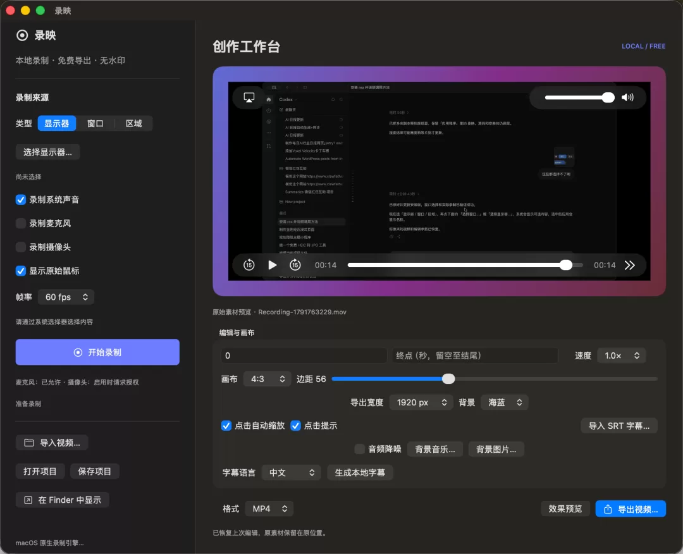
Task: Click the 已恢复上次编辑 status message
Action: click(269, 532)
